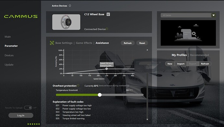Screen dimensions: 224x127
Task: Click the green settings icon beside Base Settings
Action: (52, 43)
